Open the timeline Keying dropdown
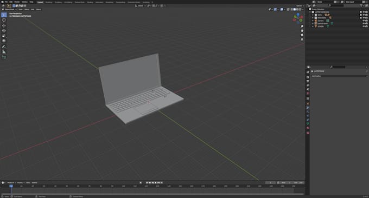This screenshot has height=198, width=369. click(21, 182)
